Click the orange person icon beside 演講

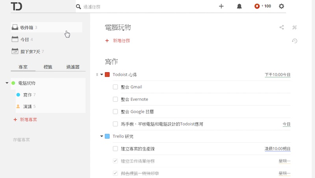coord(18,106)
